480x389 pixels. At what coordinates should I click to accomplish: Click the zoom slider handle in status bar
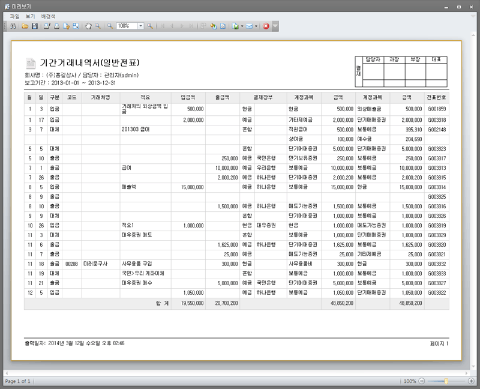pos(446,381)
